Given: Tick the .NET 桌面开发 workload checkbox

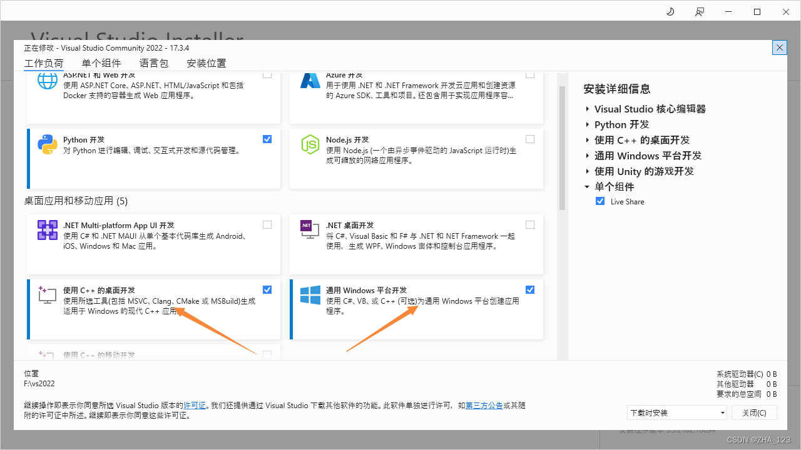Looking at the screenshot, I should 530,224.
